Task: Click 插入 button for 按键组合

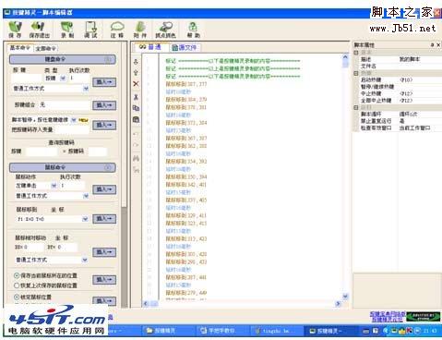Action: pyautogui.click(x=104, y=105)
